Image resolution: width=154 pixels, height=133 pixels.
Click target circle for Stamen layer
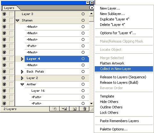pyautogui.click(x=83, y=20)
